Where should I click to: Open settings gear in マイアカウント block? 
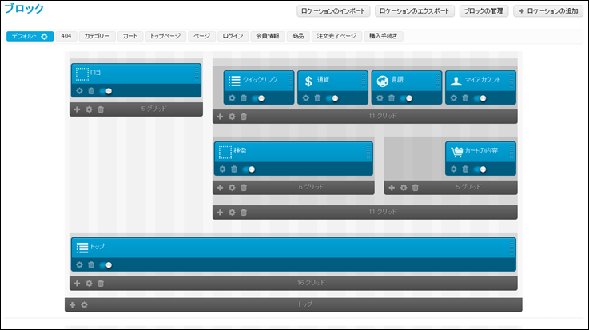point(452,98)
